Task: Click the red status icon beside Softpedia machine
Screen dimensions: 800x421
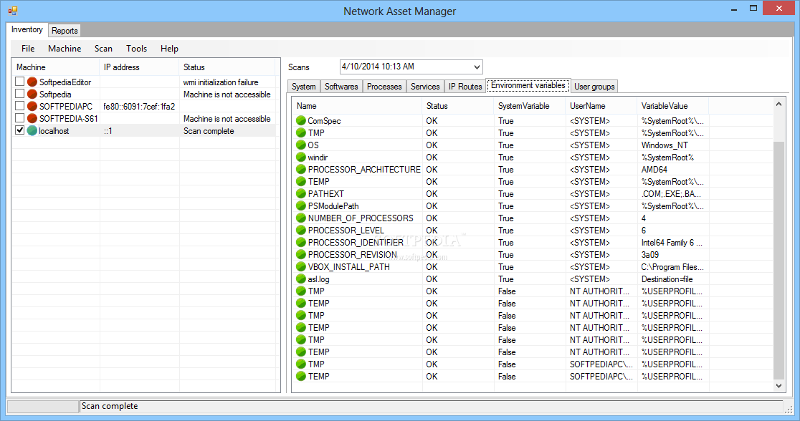Action: pos(32,94)
